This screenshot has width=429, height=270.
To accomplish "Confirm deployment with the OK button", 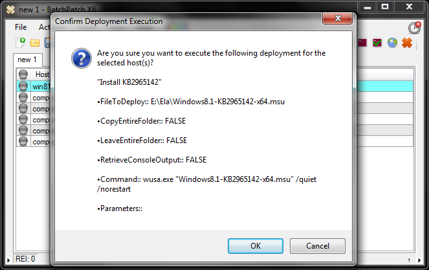I will tap(256, 246).
